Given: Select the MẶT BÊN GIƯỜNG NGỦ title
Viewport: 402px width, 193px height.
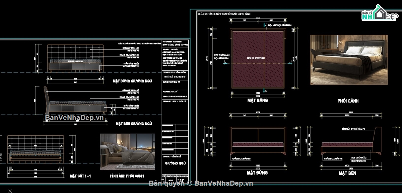Looking at the screenshot, I should coord(134,124).
